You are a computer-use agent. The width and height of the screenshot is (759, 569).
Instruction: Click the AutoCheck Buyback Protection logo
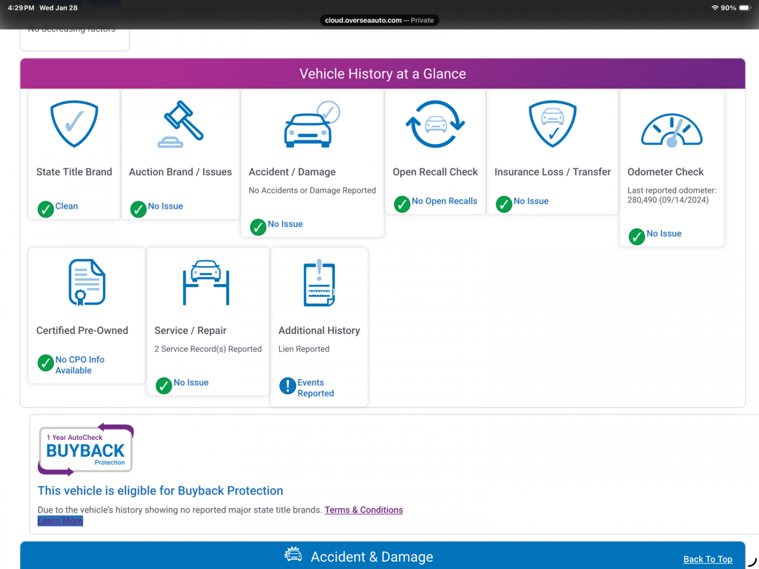(x=86, y=450)
